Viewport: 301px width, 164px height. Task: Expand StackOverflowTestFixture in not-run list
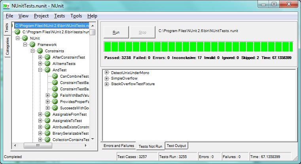pyautogui.click(x=107, y=84)
